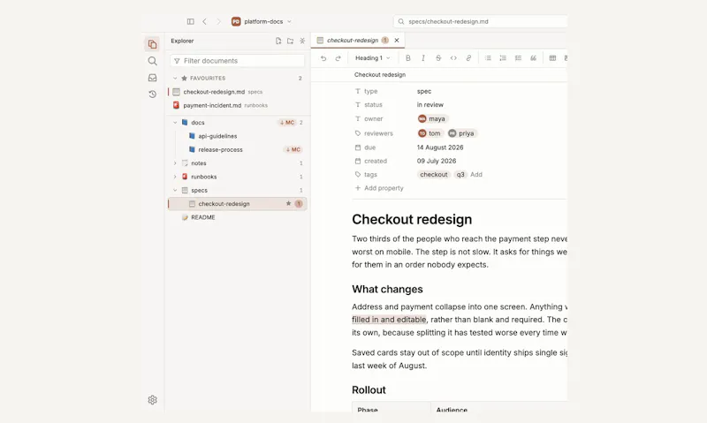Screen dimensions: 707x423
Task: Toggle the sidebar panel layout icon
Action: coord(190,21)
